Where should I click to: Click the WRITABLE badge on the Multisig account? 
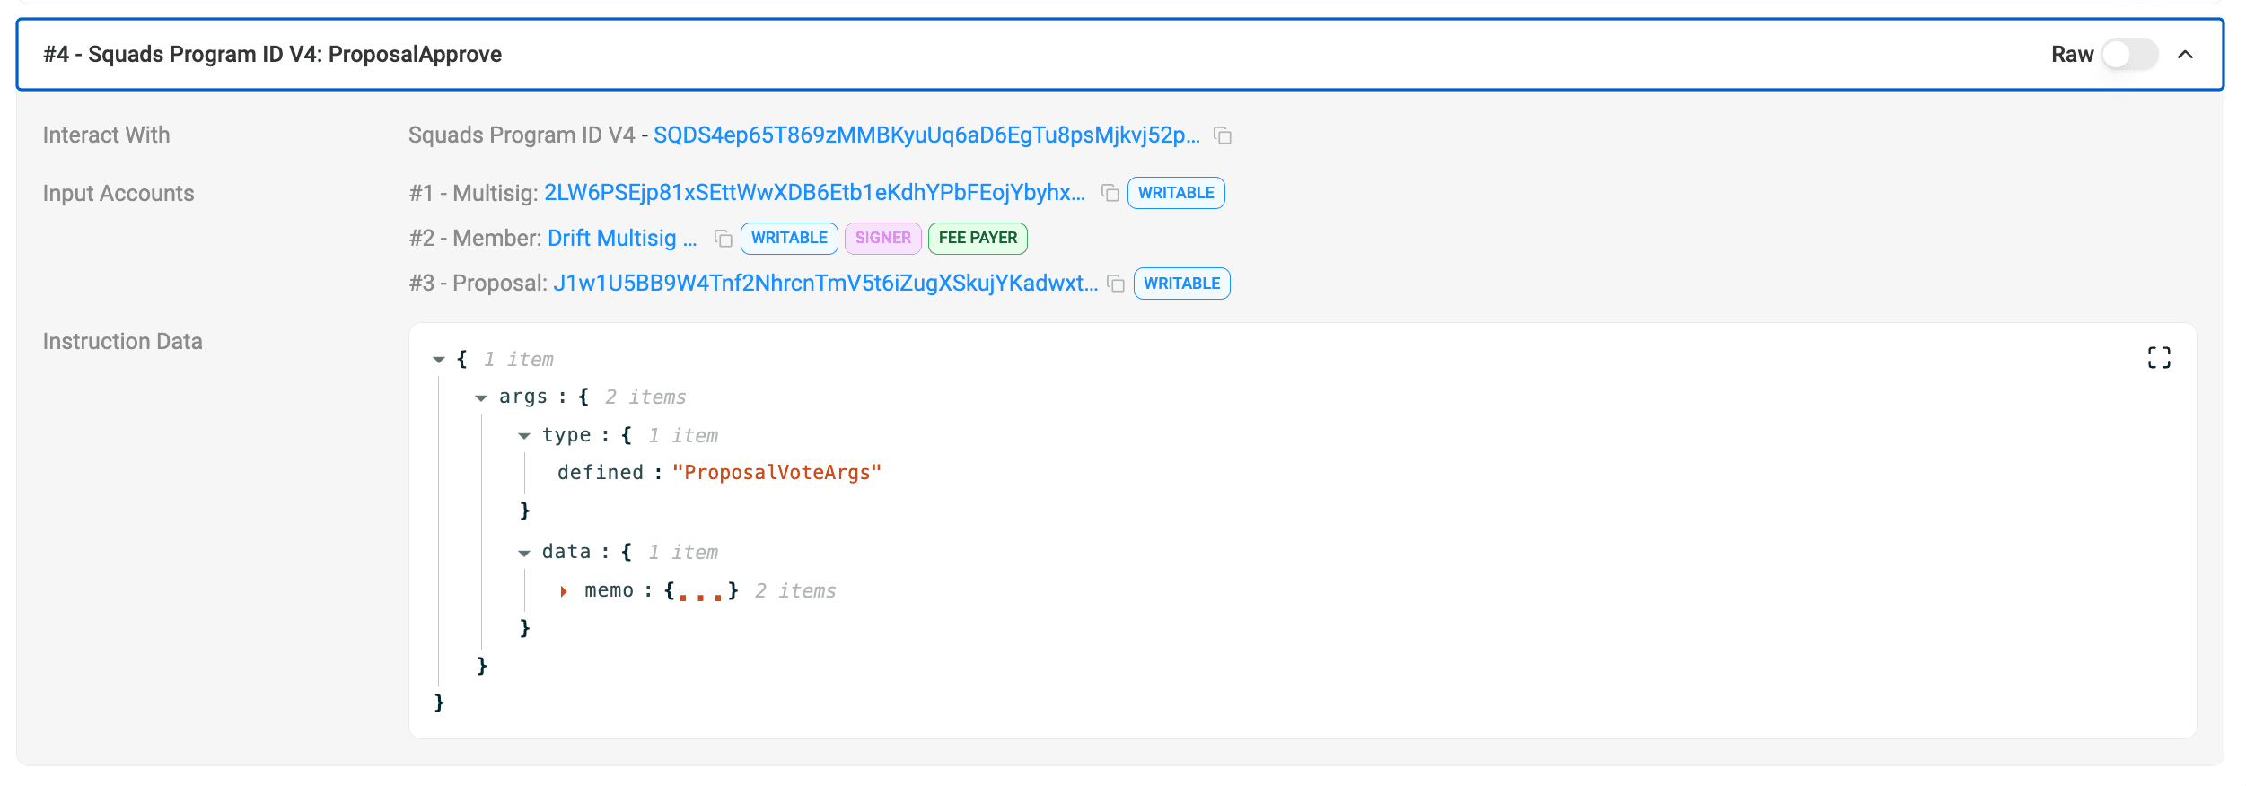tap(1176, 192)
